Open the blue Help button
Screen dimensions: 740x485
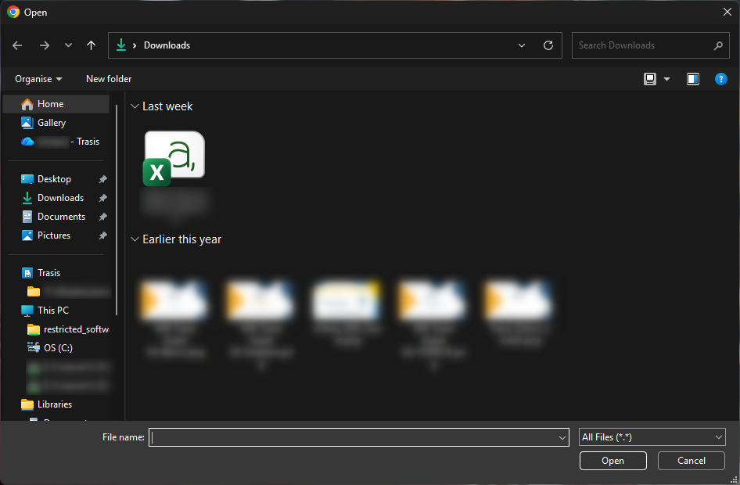[x=720, y=79]
